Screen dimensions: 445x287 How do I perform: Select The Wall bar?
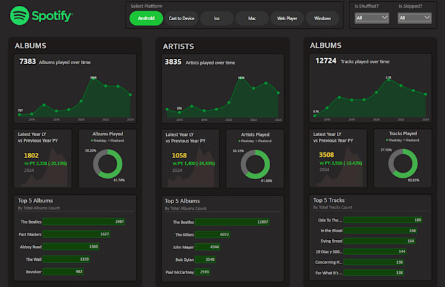[66, 259]
